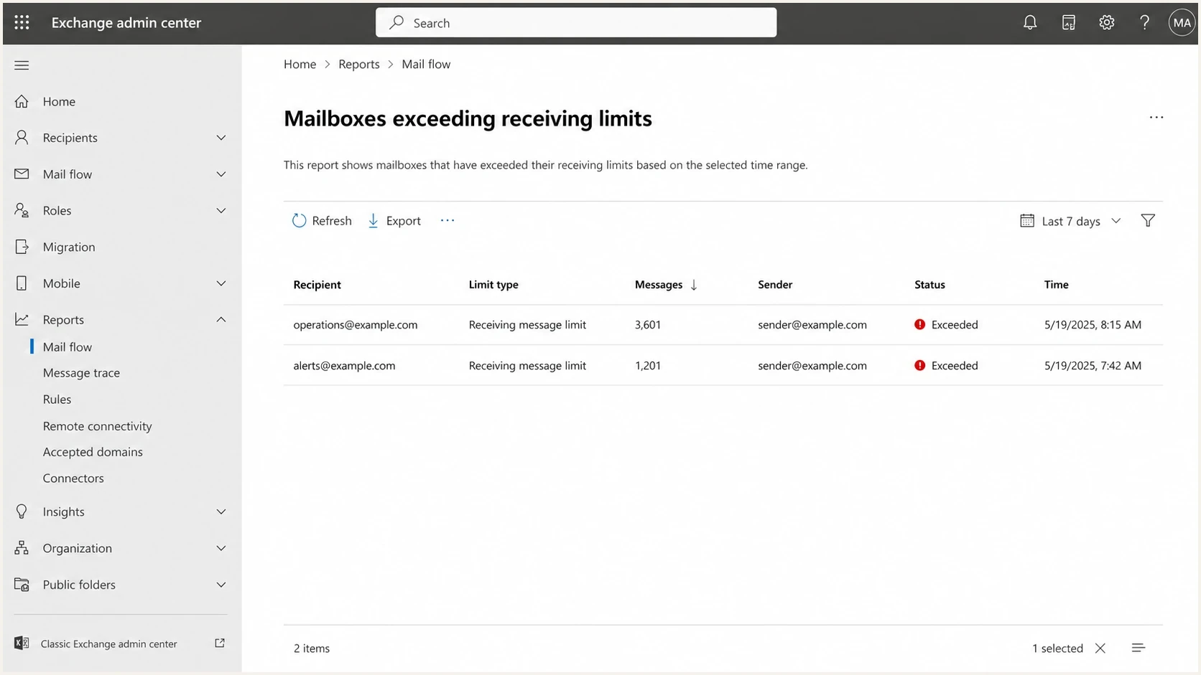Expand the Organization chevron
The width and height of the screenshot is (1201, 675).
(x=221, y=548)
